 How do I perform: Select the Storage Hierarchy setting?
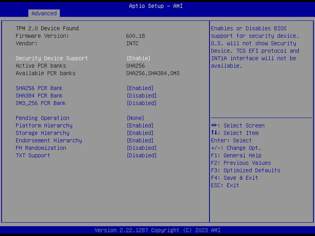[43, 133]
